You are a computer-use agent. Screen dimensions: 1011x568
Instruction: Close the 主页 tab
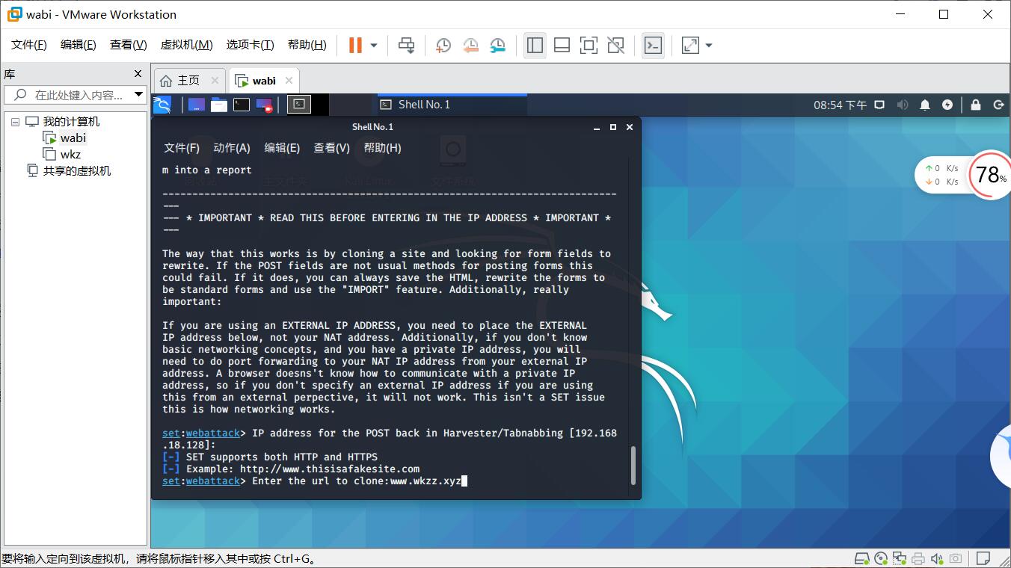(x=215, y=81)
